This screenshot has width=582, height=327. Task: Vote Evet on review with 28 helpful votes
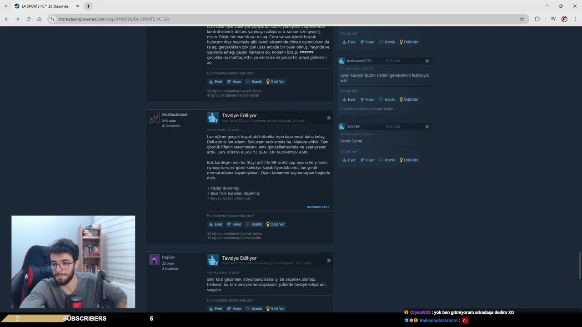[216, 82]
